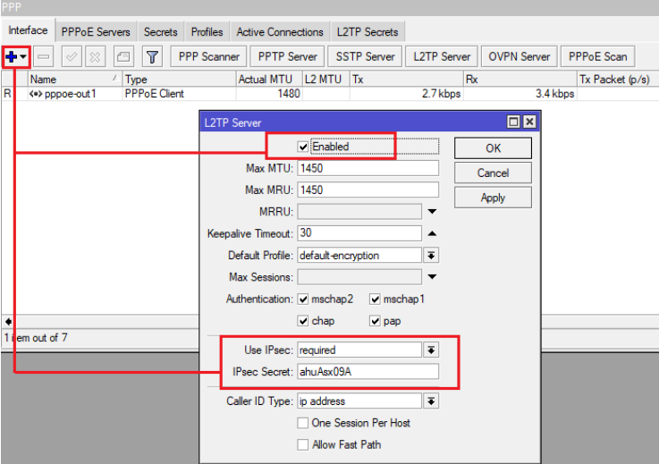The height and width of the screenshot is (464, 659).
Task: Close the L2TP Server dialog
Action: 529,122
